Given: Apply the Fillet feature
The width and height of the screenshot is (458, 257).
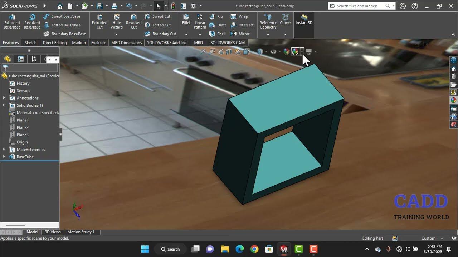Looking at the screenshot, I should pos(186,20).
